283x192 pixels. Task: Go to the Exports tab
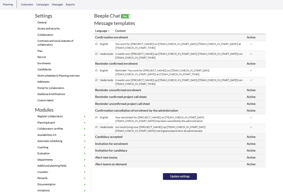(70, 5)
